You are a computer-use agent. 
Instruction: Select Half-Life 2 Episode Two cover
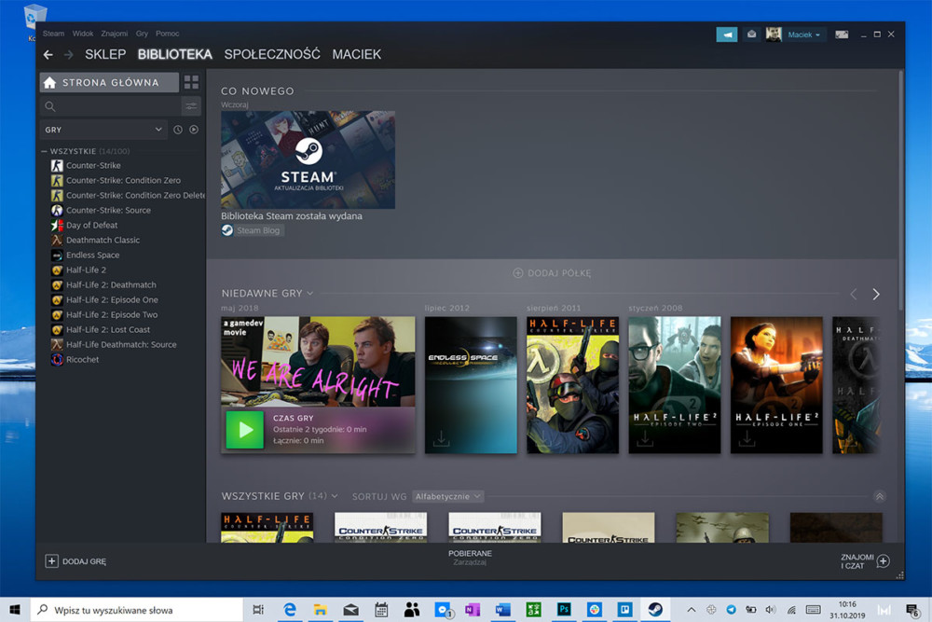coord(675,385)
